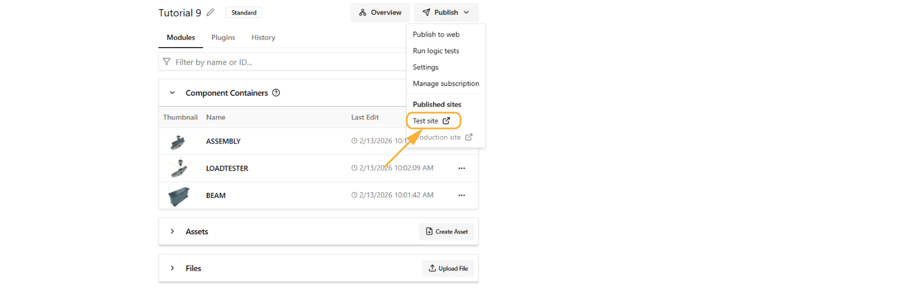Click the BEAM thumbnail image
This screenshot has height=287, width=921.
[x=178, y=196]
